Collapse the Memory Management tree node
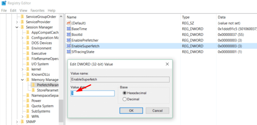257x125 pixels. coord(23,80)
